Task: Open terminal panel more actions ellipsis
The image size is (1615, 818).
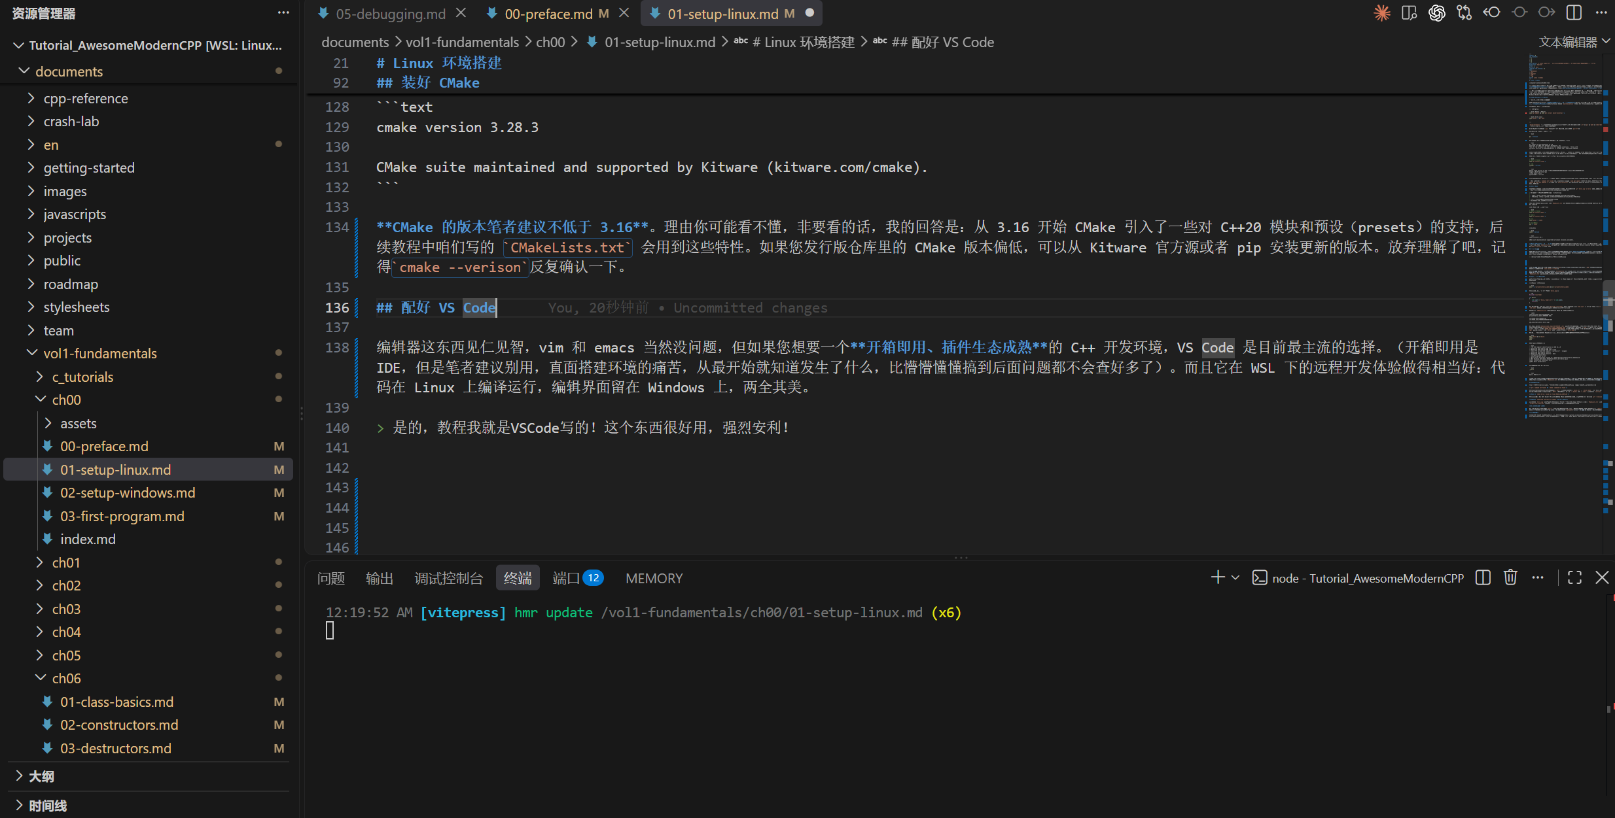Action: pyautogui.click(x=1538, y=578)
